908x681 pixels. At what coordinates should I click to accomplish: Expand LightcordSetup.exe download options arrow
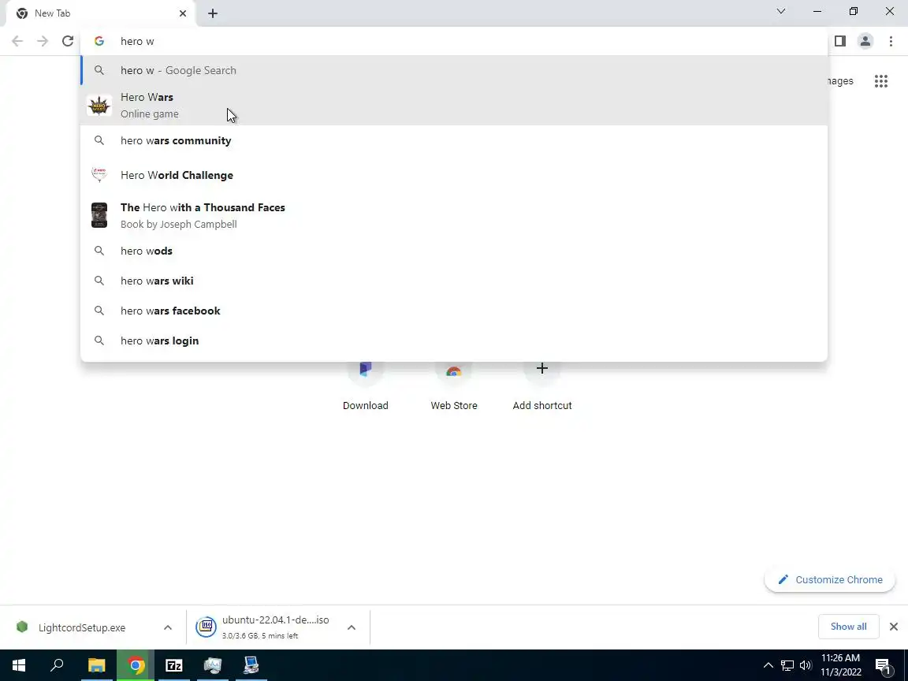coord(167,627)
